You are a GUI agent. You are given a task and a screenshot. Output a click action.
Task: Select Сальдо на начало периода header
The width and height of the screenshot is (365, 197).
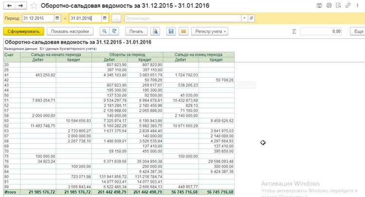click(56, 54)
